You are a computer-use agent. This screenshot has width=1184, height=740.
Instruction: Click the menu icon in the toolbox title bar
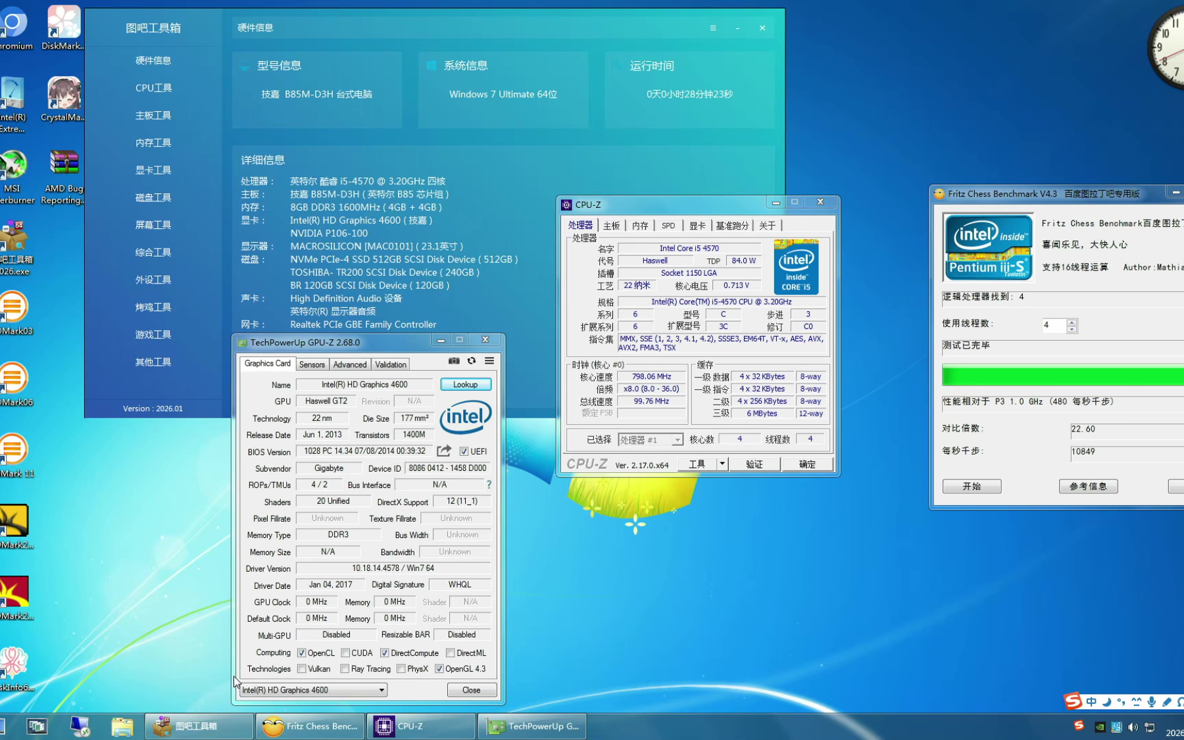pyautogui.click(x=713, y=28)
